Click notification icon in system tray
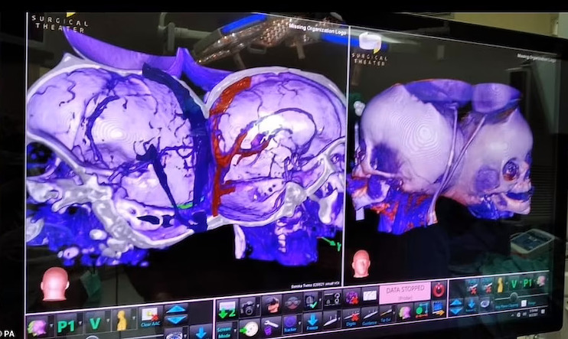 [544, 311]
